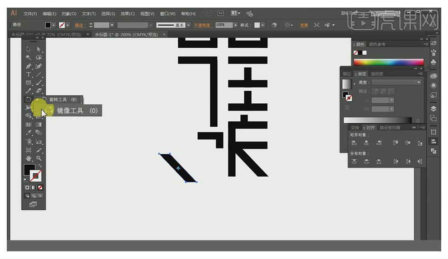Toggle fill color to None in toolbox
Screen dimensions: 448x259
coord(40,187)
